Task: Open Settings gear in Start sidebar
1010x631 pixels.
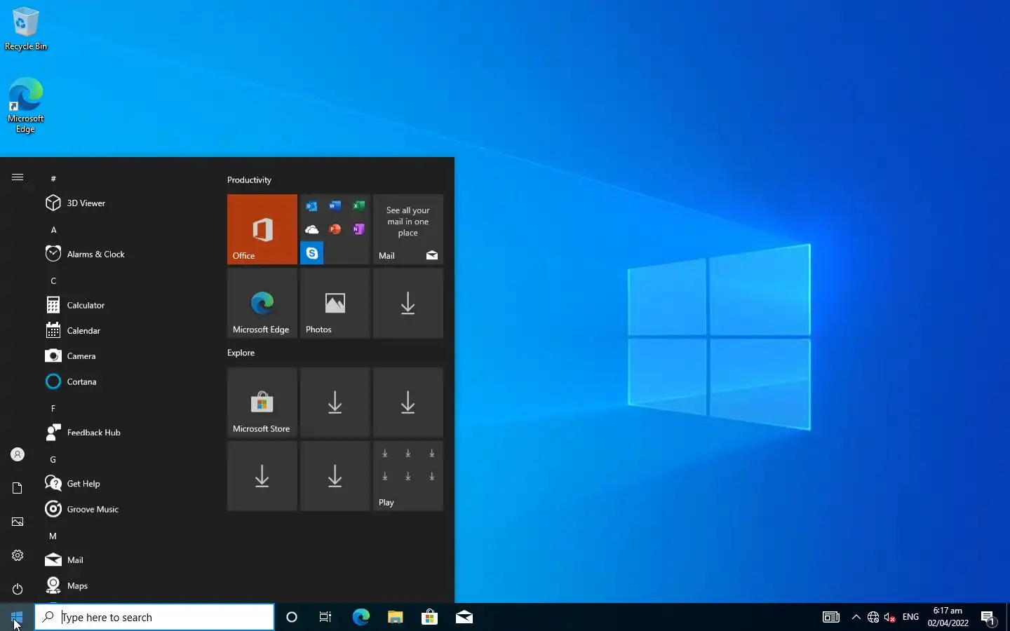Action: [18, 555]
